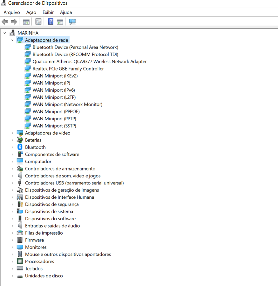Expand the Monitores category

click(x=12, y=247)
